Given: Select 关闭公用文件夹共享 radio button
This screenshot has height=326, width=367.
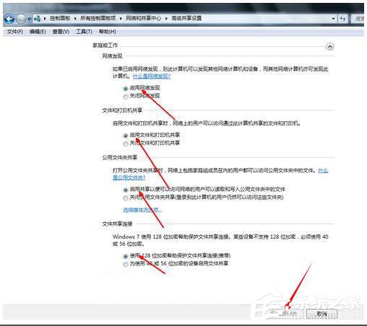Looking at the screenshot, I should coord(125,198).
